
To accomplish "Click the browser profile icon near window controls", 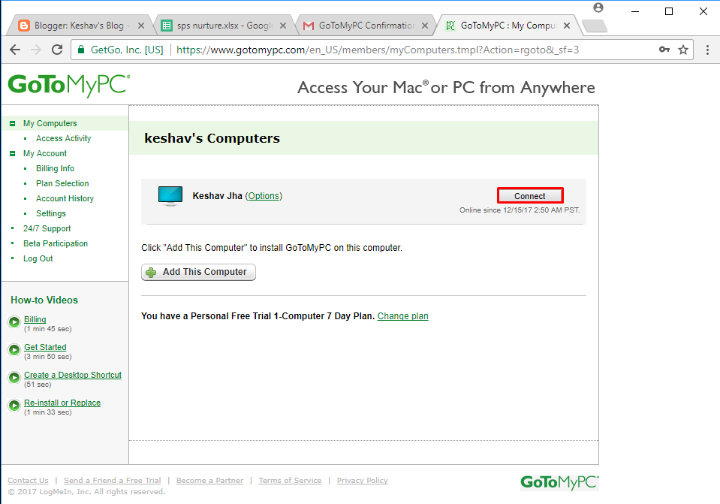I will click(597, 8).
